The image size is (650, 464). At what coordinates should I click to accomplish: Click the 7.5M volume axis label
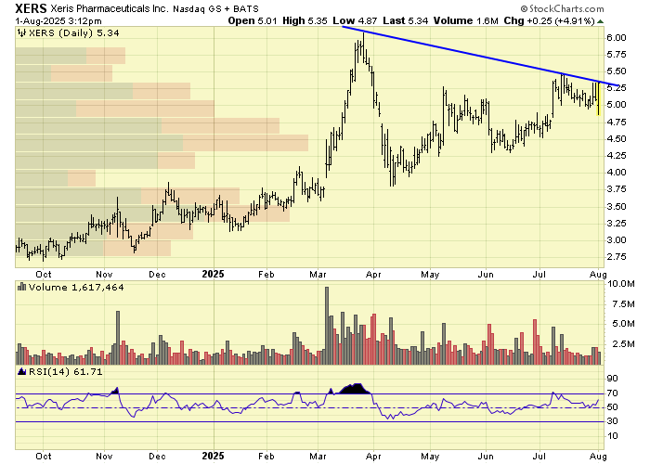click(623, 304)
